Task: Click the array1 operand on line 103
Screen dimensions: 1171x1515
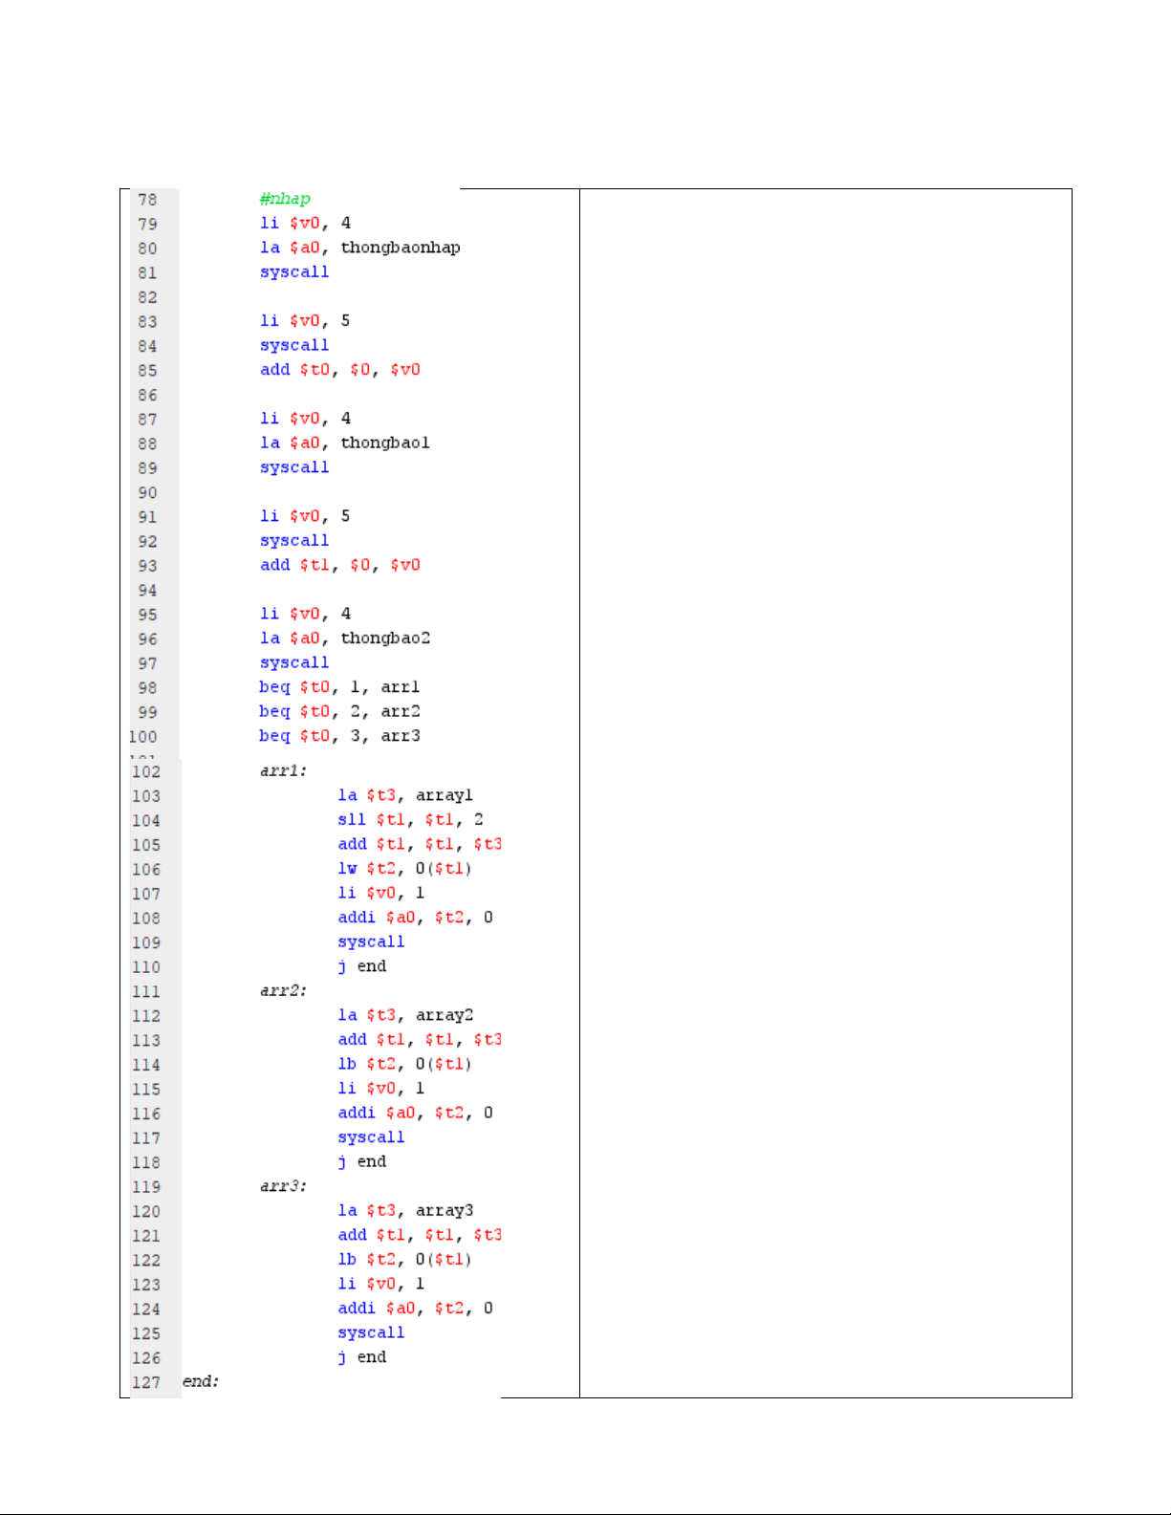Action: click(444, 795)
